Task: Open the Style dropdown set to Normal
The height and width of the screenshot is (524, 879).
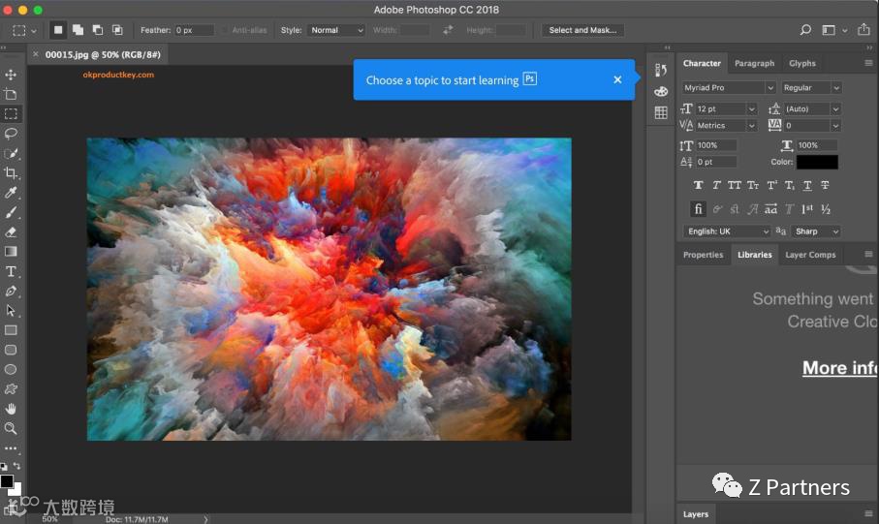Action: [335, 30]
